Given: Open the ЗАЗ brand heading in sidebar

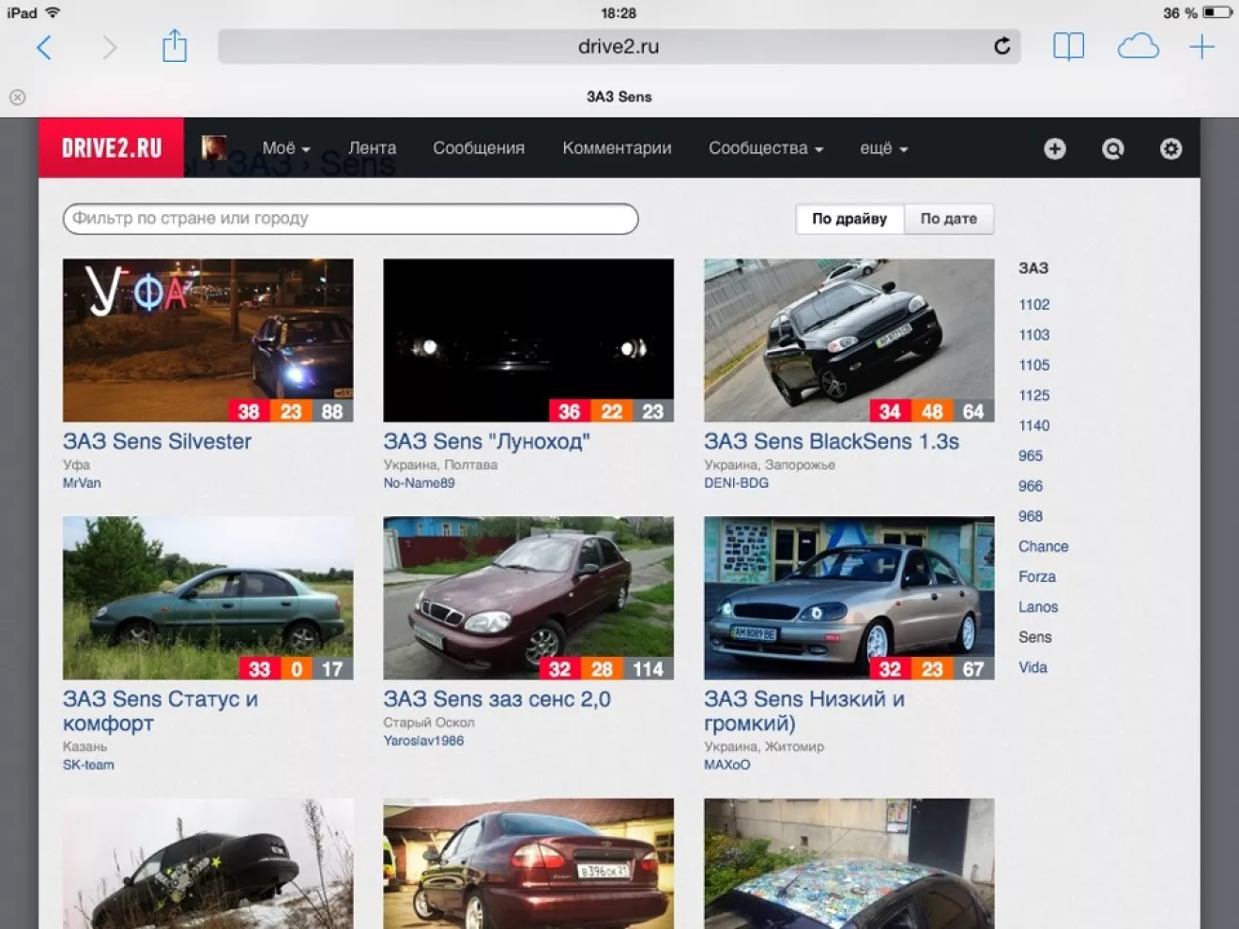Looking at the screenshot, I should pos(1033,267).
